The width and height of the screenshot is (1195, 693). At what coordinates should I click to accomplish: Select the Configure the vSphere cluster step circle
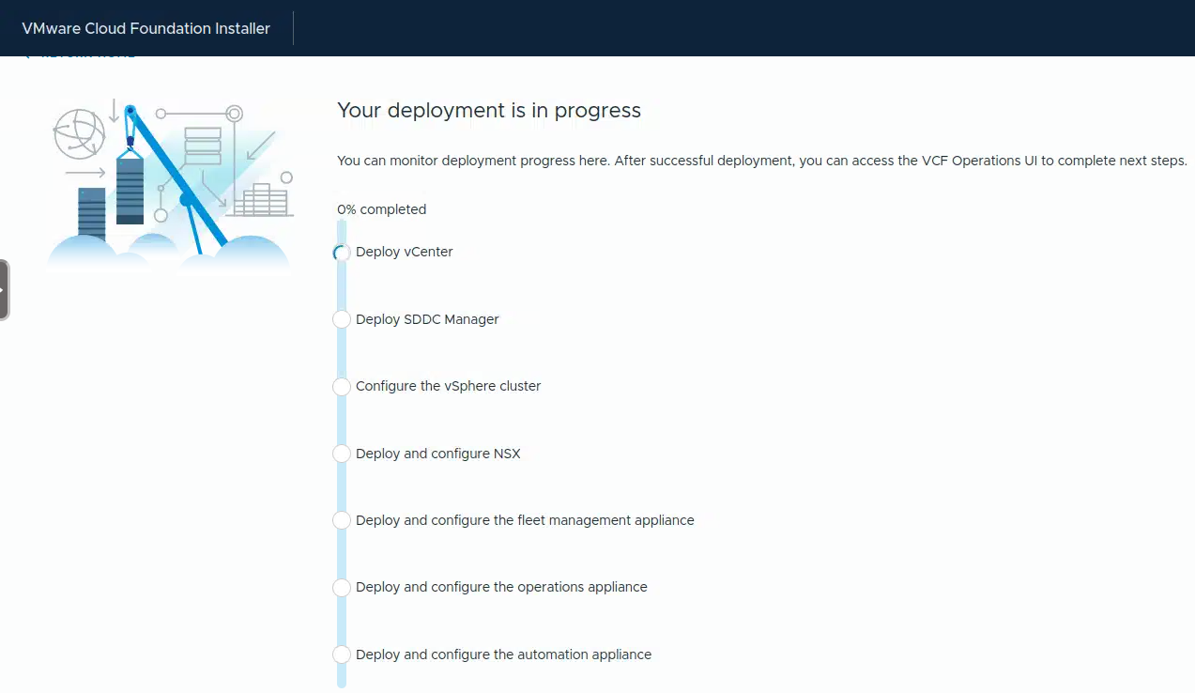342,387
